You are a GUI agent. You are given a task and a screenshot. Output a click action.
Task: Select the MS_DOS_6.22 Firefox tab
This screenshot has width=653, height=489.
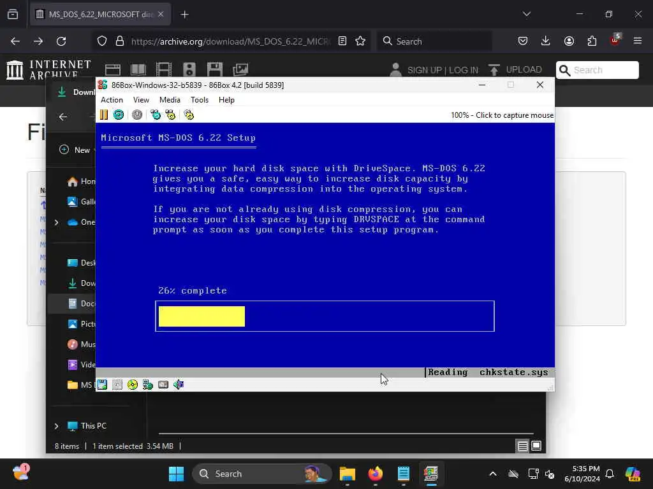[100, 14]
